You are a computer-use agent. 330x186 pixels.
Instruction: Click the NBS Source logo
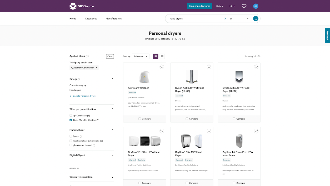82,6
